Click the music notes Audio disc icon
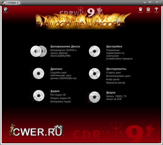 click(39, 96)
